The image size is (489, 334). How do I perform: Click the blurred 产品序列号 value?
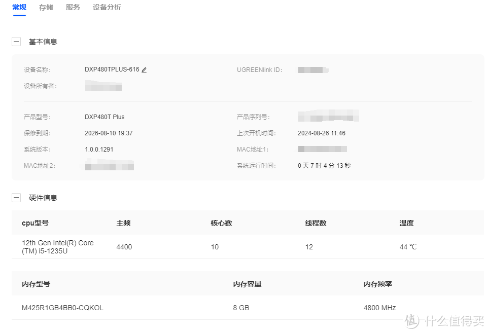(x=328, y=116)
